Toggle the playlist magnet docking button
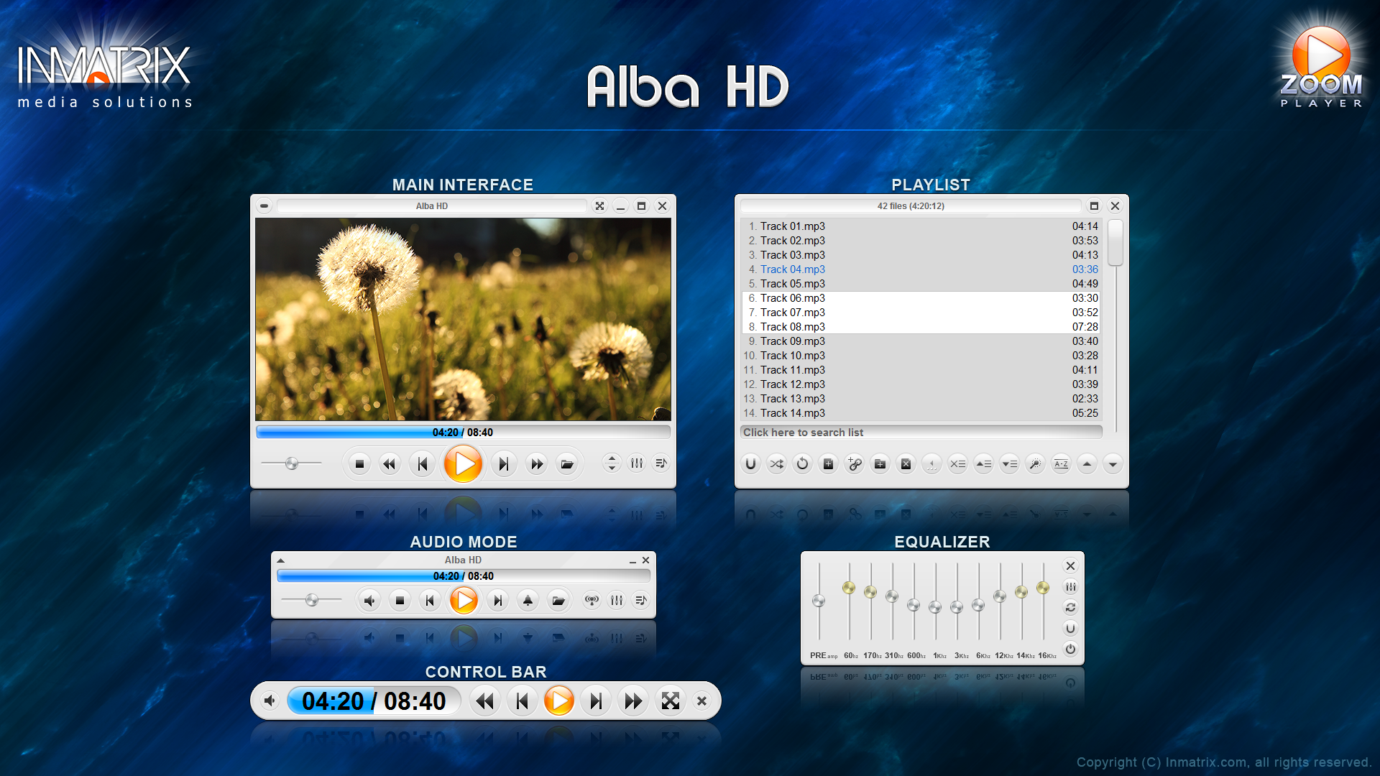Screen dimensions: 1380x776 pyautogui.click(x=750, y=464)
